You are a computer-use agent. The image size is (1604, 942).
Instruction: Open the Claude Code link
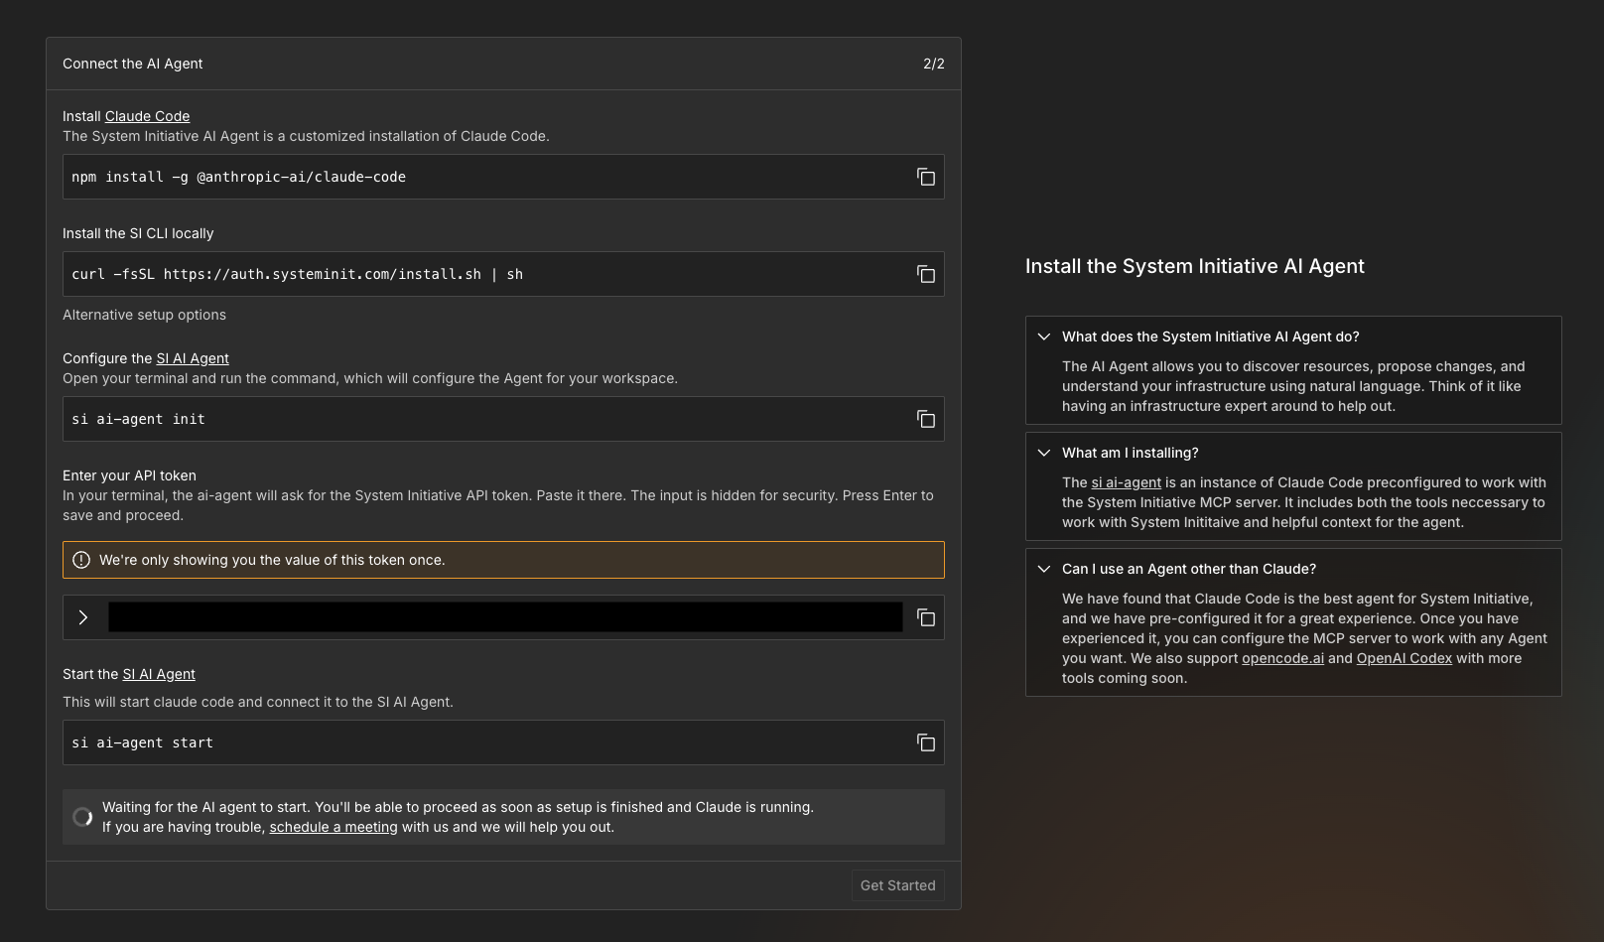tap(147, 116)
